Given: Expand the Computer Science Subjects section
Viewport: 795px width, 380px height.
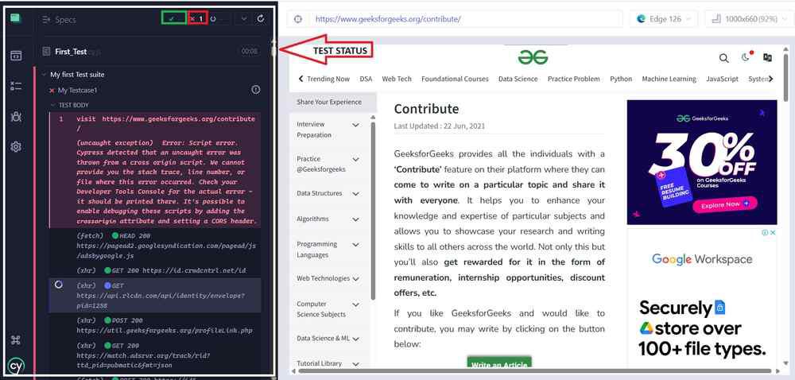Looking at the screenshot, I should (355, 304).
